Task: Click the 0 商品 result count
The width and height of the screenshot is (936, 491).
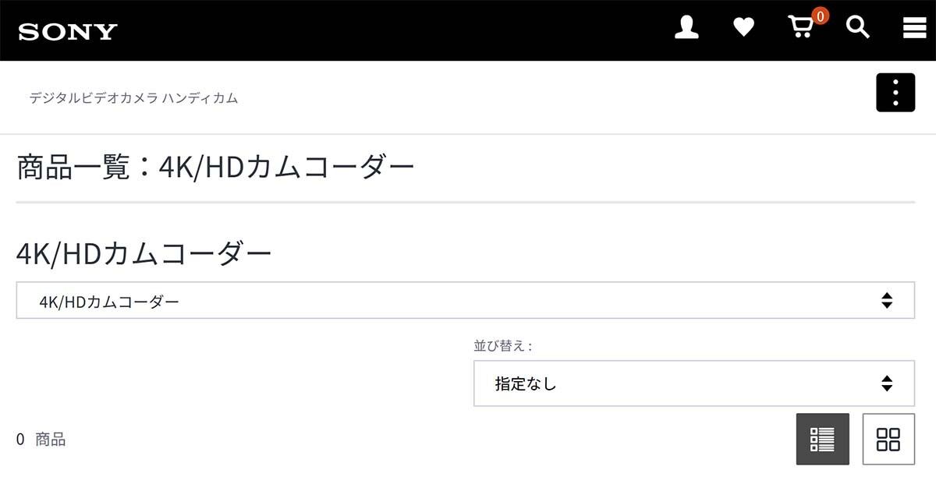Action: tap(41, 440)
